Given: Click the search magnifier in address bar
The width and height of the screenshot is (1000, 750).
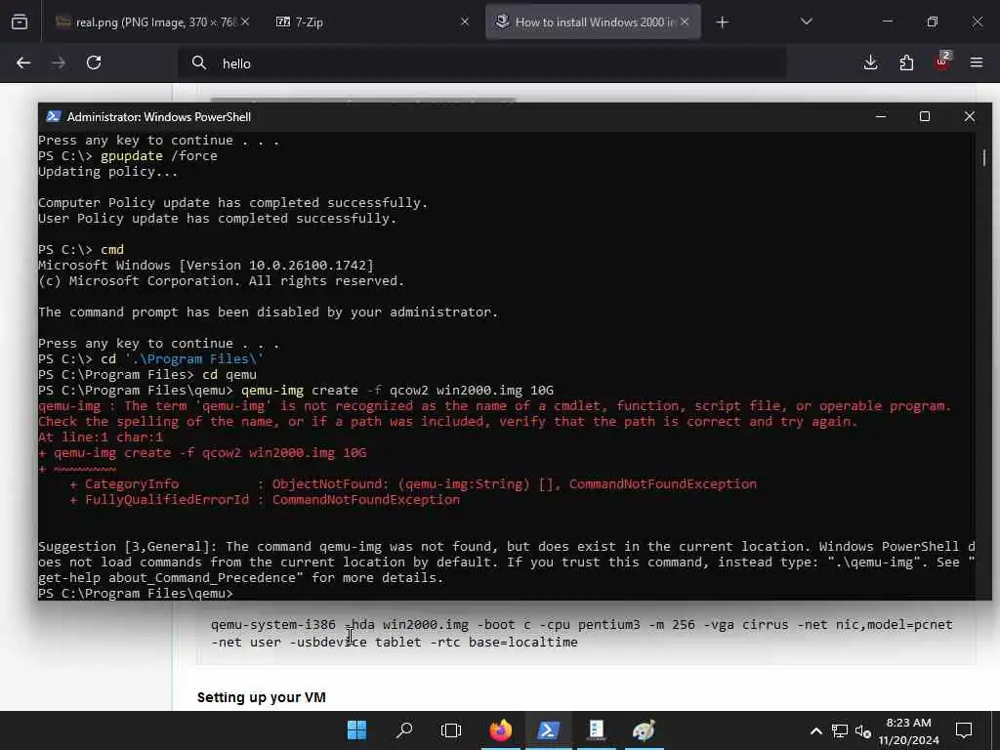Looking at the screenshot, I should 199,63.
